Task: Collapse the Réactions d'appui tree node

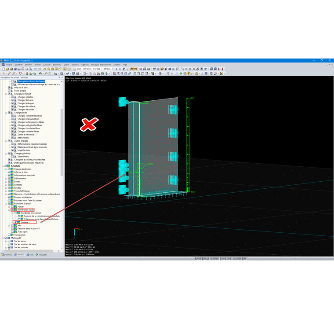Action: click(x=6, y=203)
